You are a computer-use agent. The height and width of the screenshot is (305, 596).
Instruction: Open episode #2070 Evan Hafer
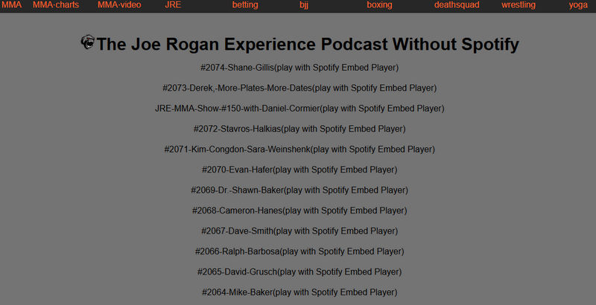click(x=299, y=170)
